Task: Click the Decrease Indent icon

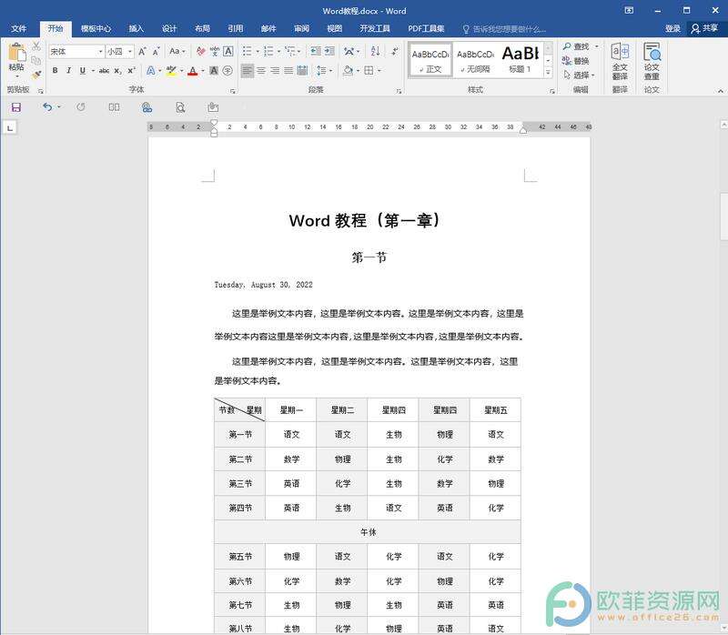Action: [316, 51]
